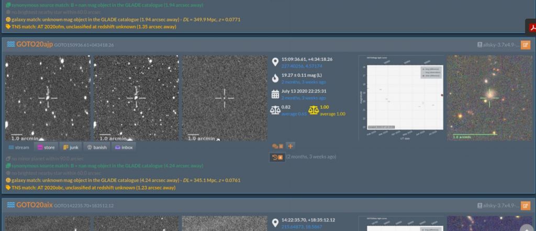Move the candidate to store
Screen dimensions: 536x231
click(x=46, y=147)
